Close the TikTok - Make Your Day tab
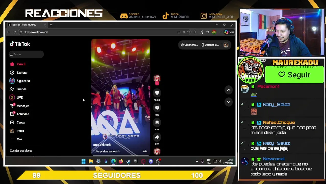The image size is (326, 184). pos(45,25)
